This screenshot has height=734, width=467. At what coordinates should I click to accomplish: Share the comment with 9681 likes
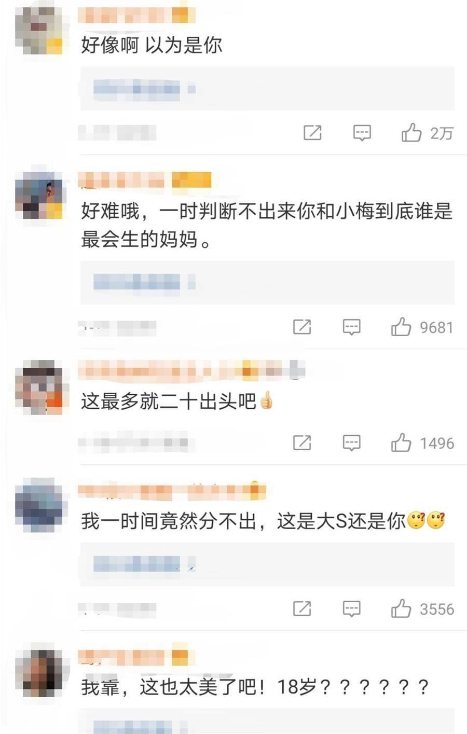point(302,327)
